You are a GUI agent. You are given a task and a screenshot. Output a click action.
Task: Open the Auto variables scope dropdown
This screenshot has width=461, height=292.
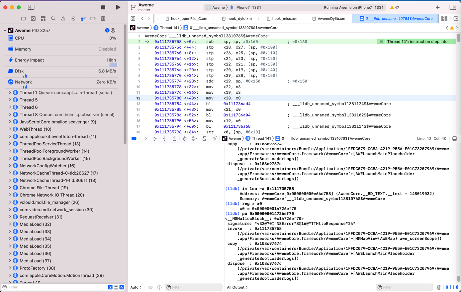[136, 287]
